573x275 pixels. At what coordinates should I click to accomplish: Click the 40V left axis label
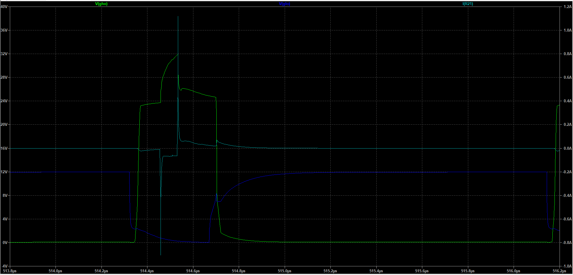(x=4, y=7)
